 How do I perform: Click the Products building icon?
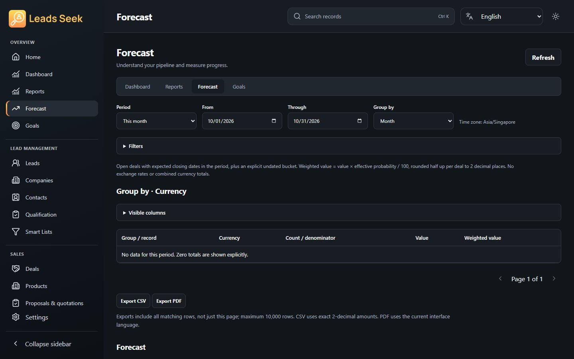click(x=16, y=286)
